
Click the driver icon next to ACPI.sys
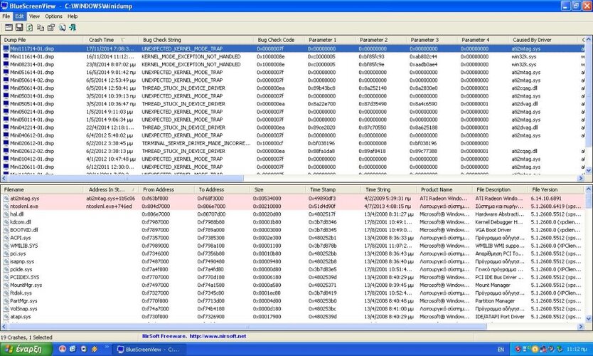(x=6, y=238)
